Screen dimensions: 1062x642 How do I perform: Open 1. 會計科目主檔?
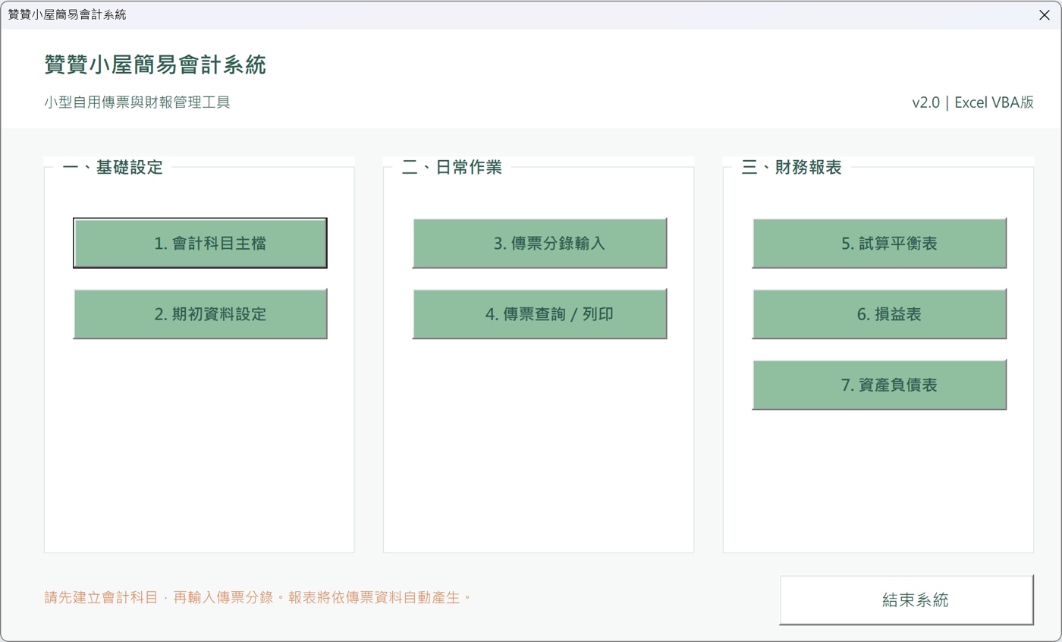coord(200,243)
